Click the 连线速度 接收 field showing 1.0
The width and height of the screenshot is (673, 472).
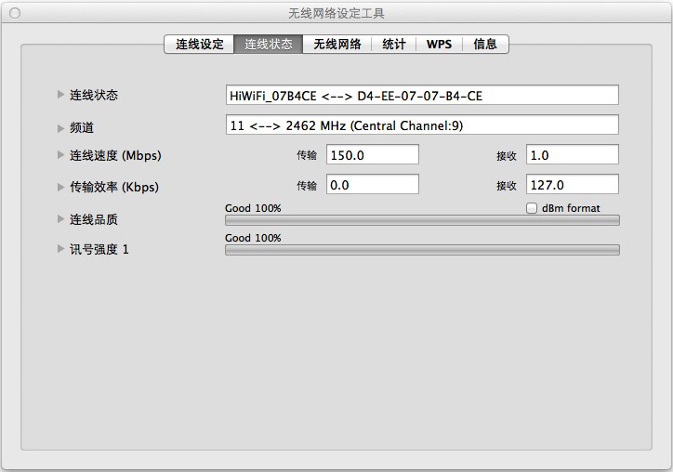572,154
